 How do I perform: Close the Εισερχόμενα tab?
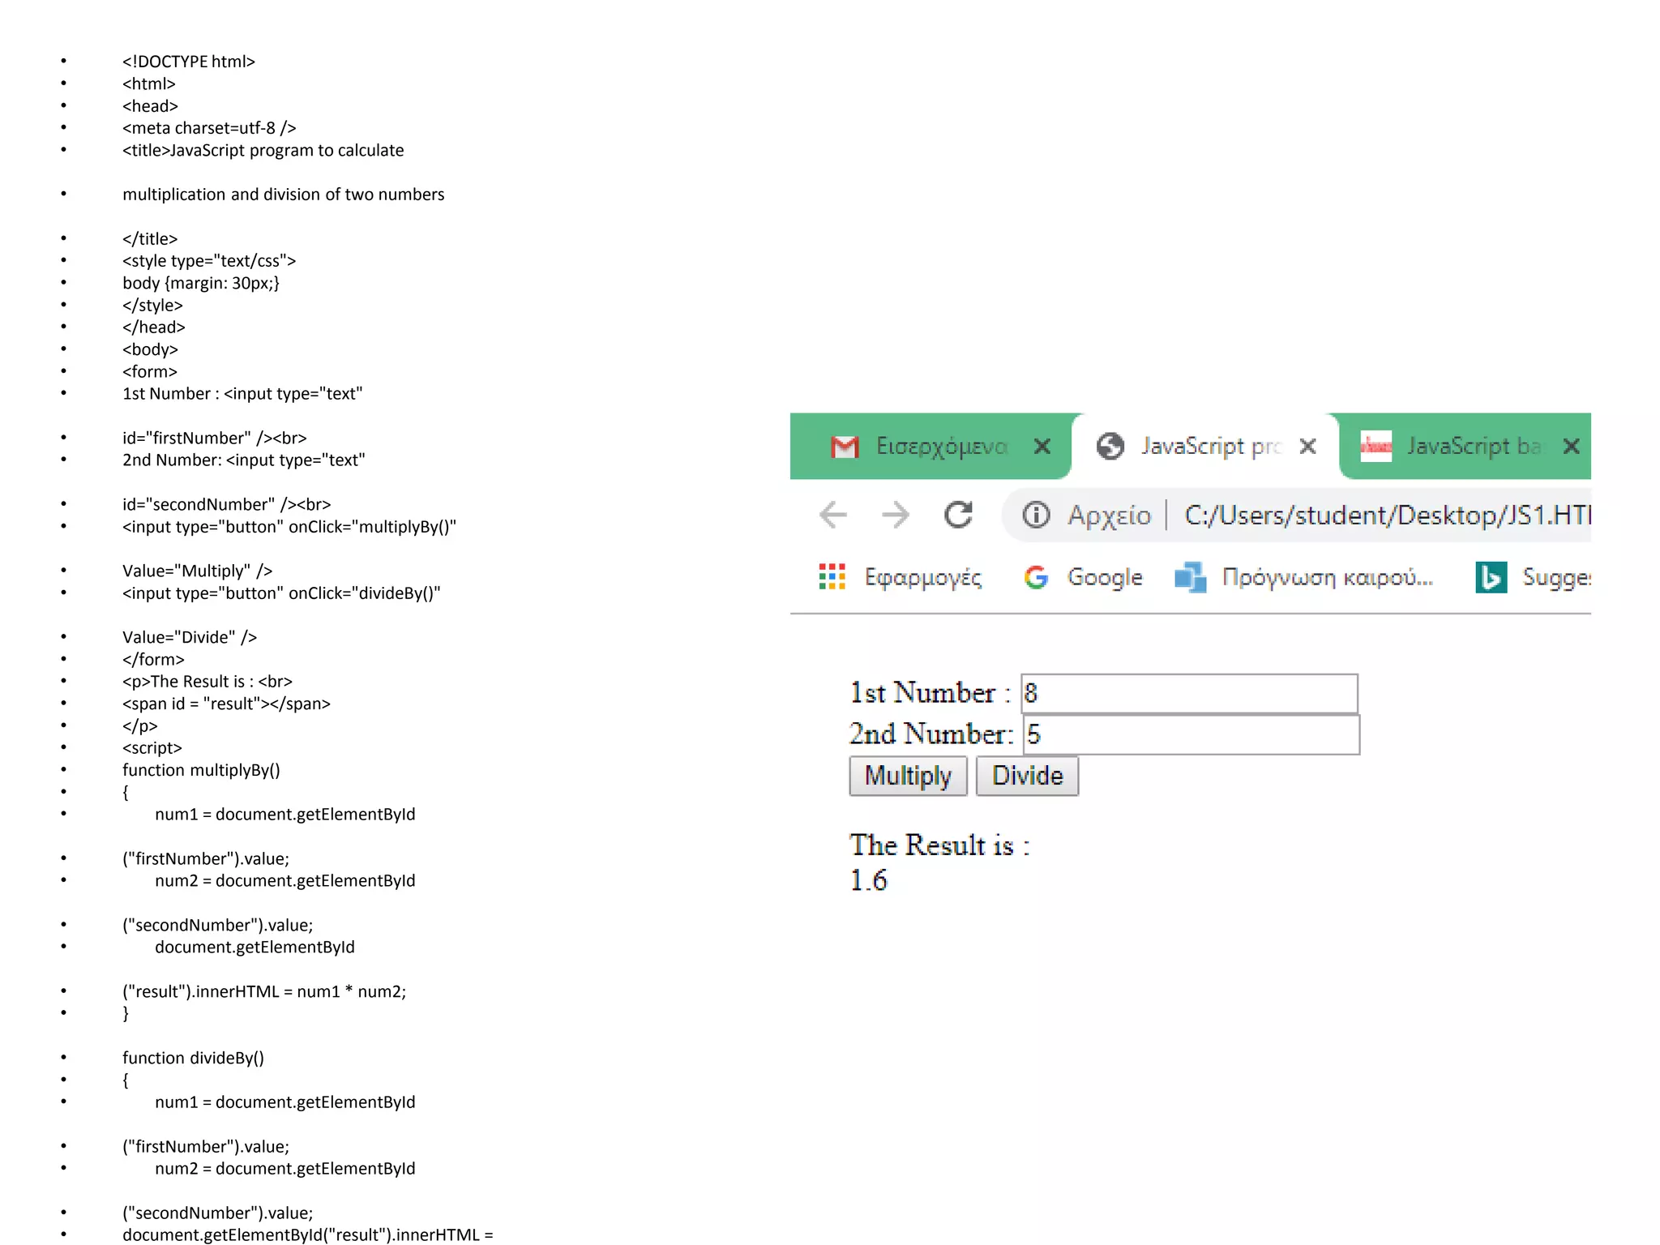click(x=1042, y=447)
